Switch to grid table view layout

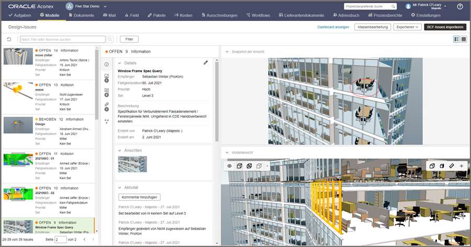[463, 39]
